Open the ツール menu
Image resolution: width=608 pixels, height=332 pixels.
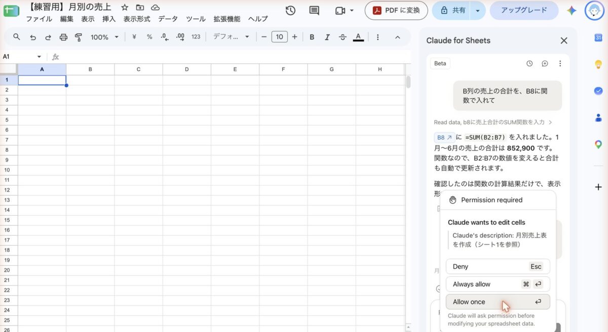tap(196, 19)
